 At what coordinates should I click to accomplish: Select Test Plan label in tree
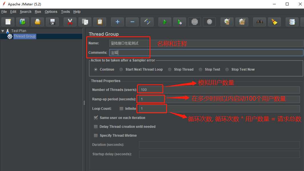point(19,31)
